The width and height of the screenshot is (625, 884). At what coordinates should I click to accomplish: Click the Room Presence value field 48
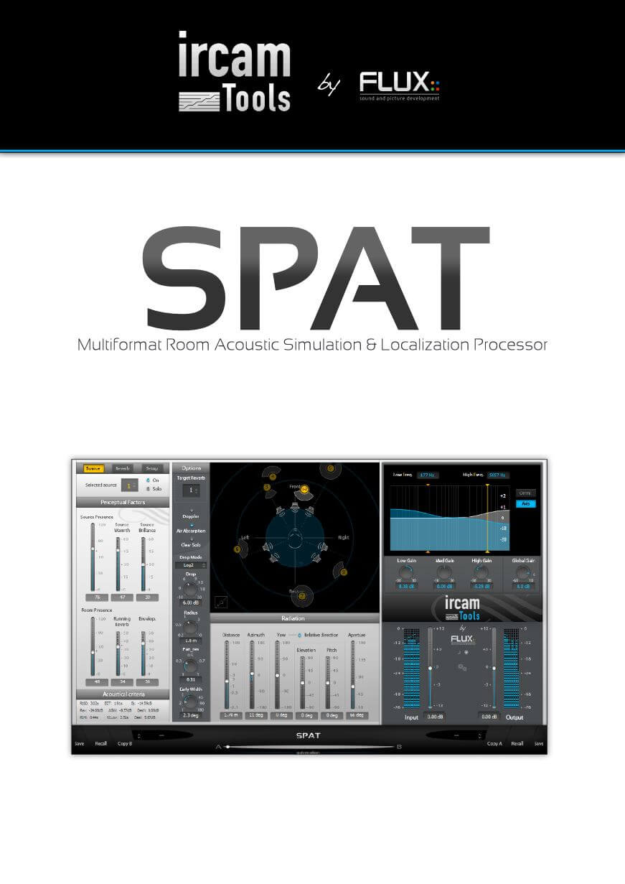(x=96, y=681)
